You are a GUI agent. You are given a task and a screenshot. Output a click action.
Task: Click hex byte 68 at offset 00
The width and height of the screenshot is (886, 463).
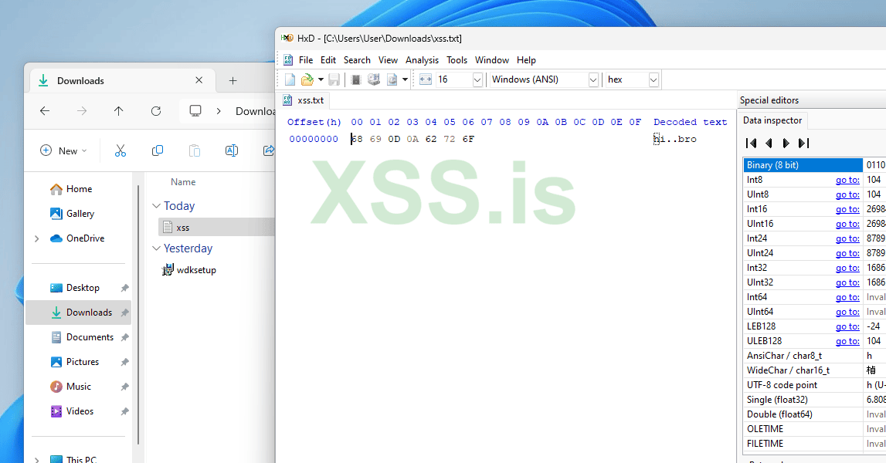[357, 139]
